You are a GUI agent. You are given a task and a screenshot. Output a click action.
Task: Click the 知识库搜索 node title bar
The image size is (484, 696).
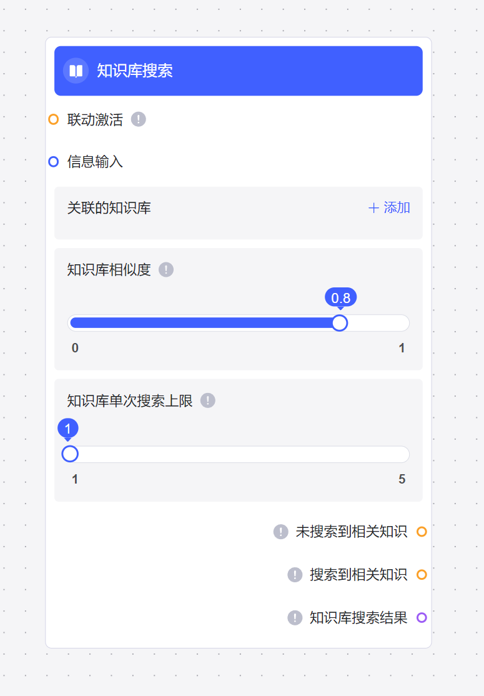250,71
